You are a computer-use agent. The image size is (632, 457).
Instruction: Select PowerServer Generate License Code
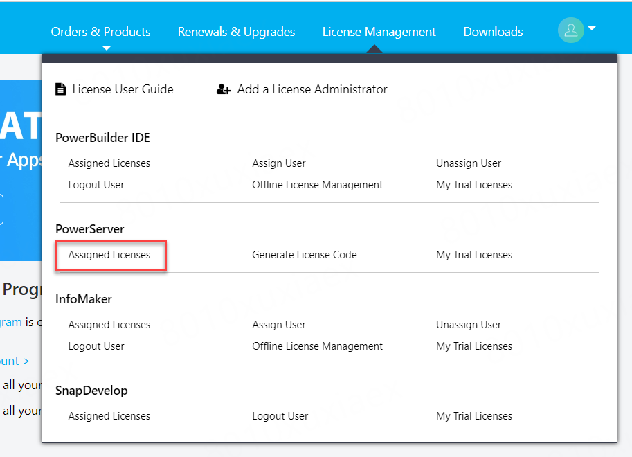coord(305,255)
